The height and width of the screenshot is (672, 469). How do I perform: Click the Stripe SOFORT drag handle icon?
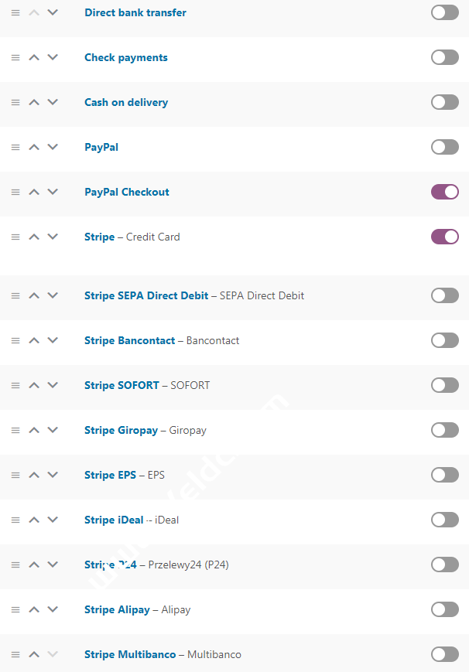click(x=15, y=386)
